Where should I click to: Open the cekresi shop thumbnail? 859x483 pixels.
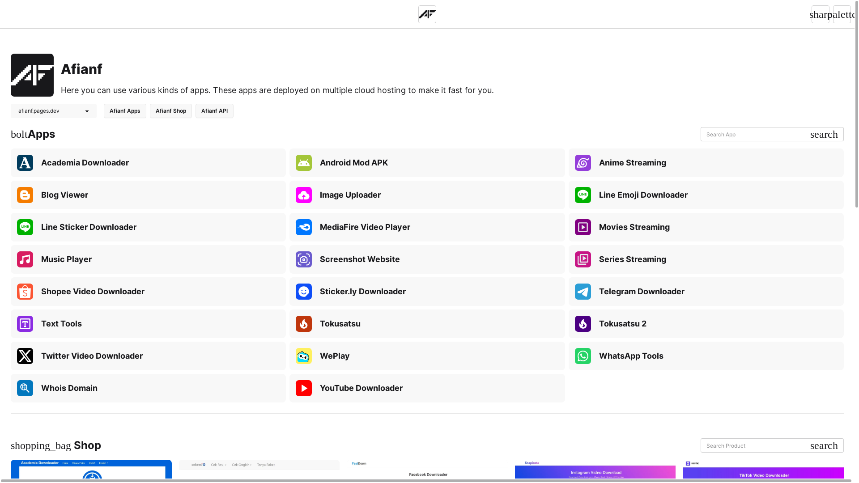[x=259, y=469]
